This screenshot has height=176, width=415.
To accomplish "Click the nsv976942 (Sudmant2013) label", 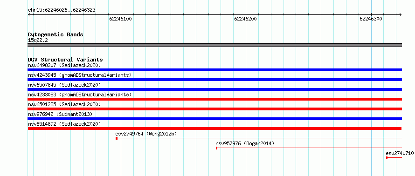I will point(60,114).
